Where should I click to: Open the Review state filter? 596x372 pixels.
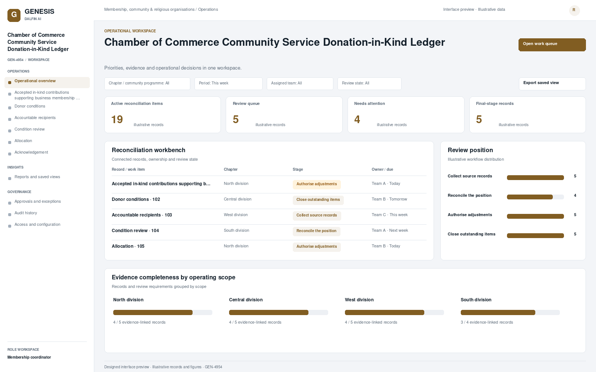pos(369,84)
